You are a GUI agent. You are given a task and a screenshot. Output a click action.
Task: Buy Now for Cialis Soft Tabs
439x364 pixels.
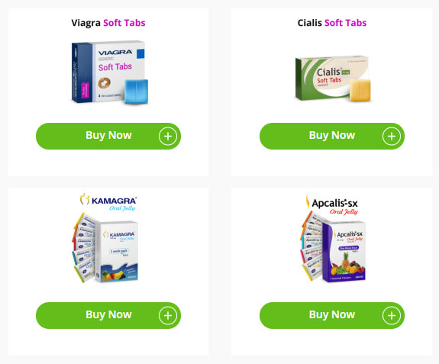[332, 137]
